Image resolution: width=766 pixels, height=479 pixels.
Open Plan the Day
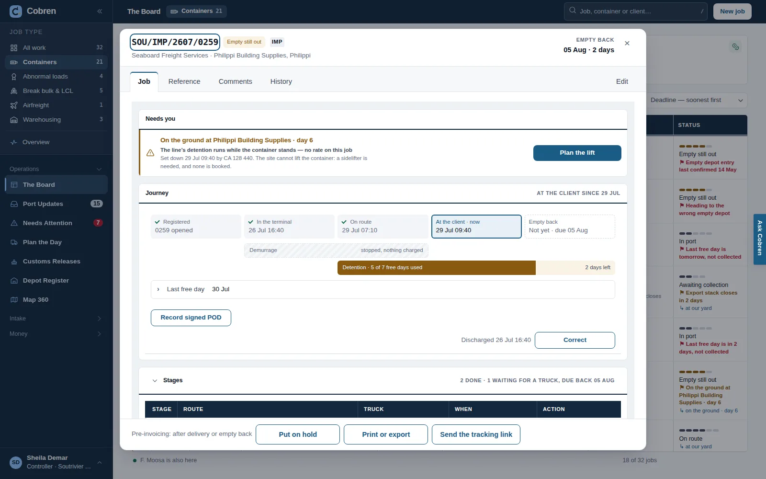[56, 242]
